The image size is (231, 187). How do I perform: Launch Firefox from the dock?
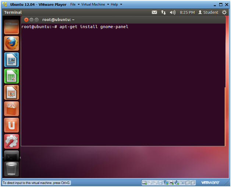[11, 43]
